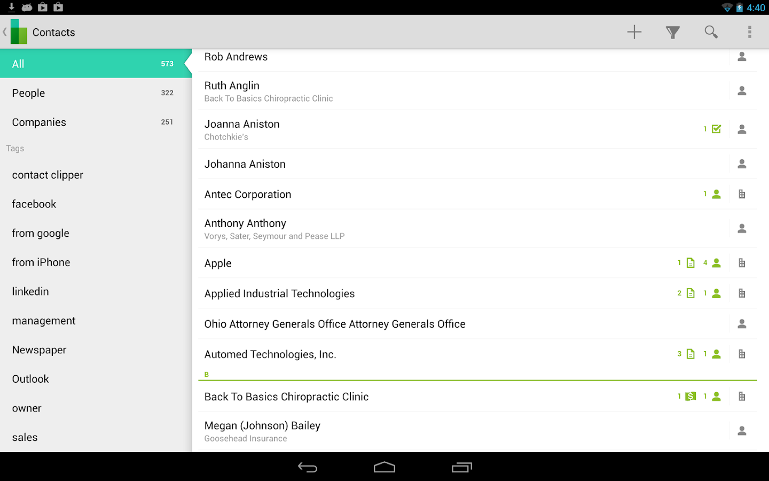Tap the green linked-contact icon next to Antec Corporation

[716, 194]
